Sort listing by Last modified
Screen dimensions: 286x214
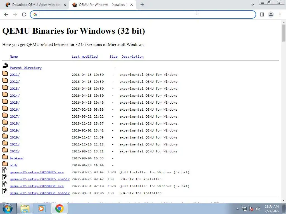(x=85, y=57)
